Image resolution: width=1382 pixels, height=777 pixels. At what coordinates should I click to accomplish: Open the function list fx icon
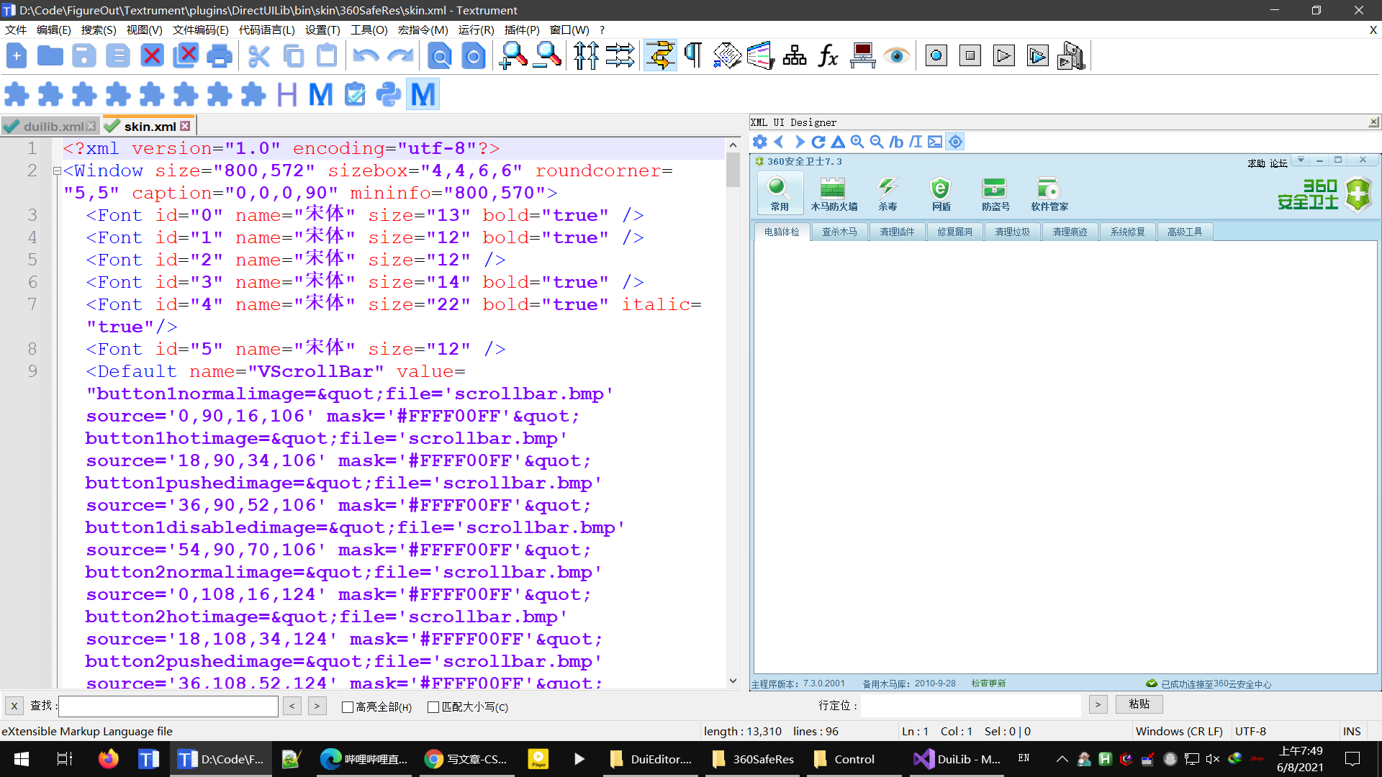point(828,55)
